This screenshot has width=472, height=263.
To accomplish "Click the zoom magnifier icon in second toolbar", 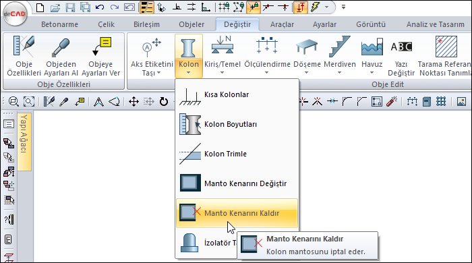I will [x=13, y=102].
